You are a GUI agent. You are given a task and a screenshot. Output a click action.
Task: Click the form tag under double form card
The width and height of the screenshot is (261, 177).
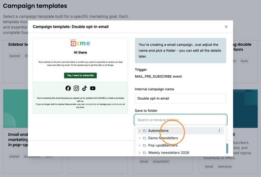[x=244, y=61]
